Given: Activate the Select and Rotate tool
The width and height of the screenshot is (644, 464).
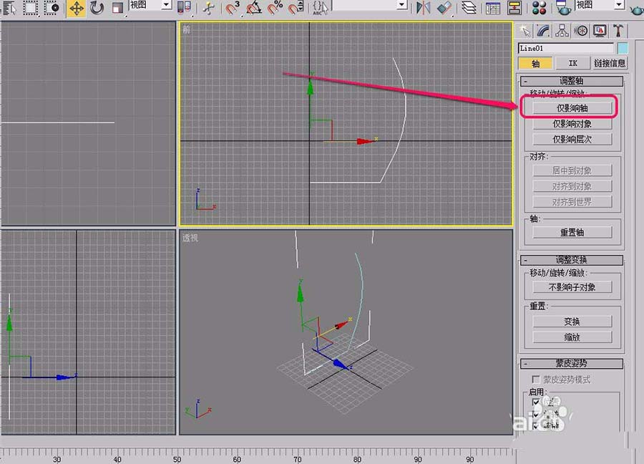Looking at the screenshot, I should (97, 8).
